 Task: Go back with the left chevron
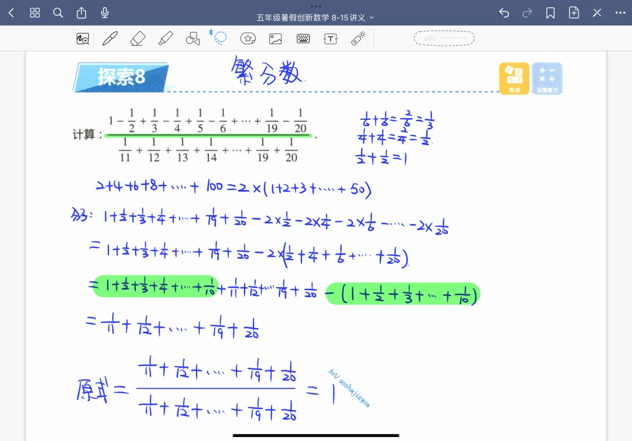click(11, 13)
